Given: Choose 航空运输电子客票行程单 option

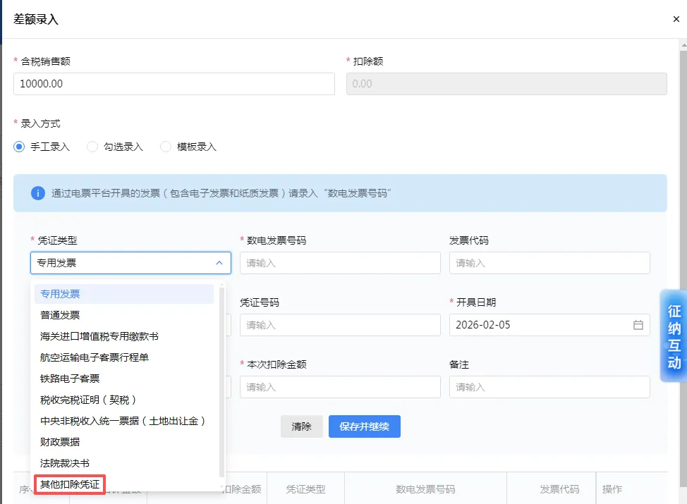Looking at the screenshot, I should 124,357.
